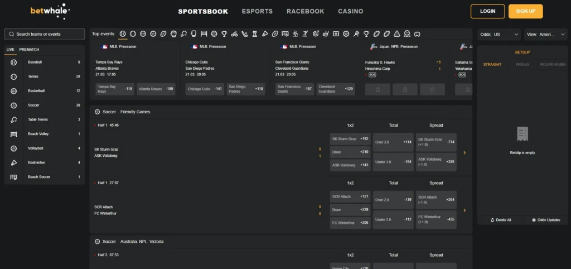This screenshot has height=269, width=571.
Task: Select the esports gamepad icon in Top events bar
Action: [417, 34]
